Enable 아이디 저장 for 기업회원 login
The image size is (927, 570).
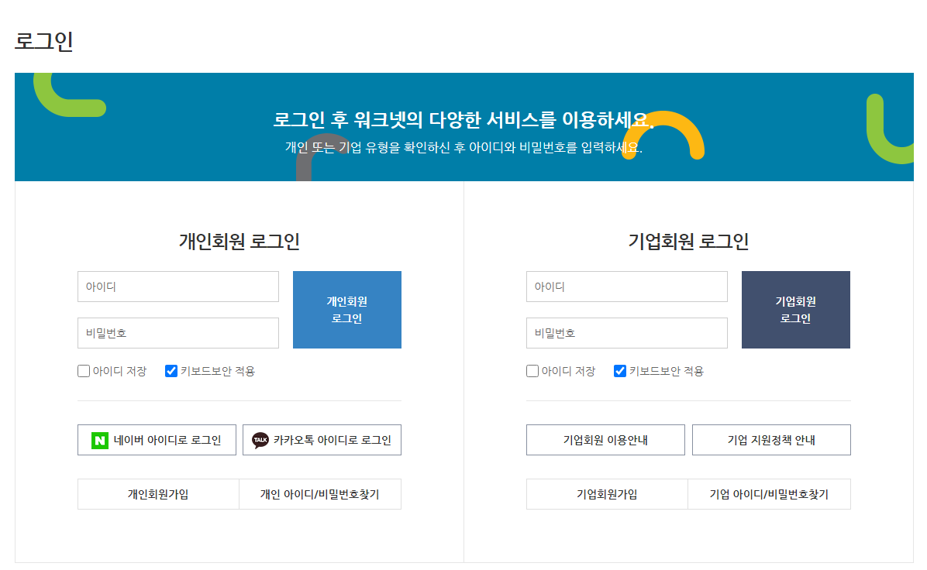click(532, 371)
